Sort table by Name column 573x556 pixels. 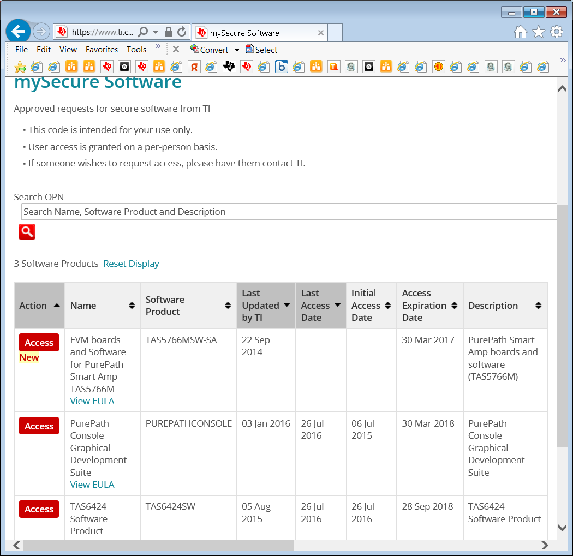pos(132,306)
